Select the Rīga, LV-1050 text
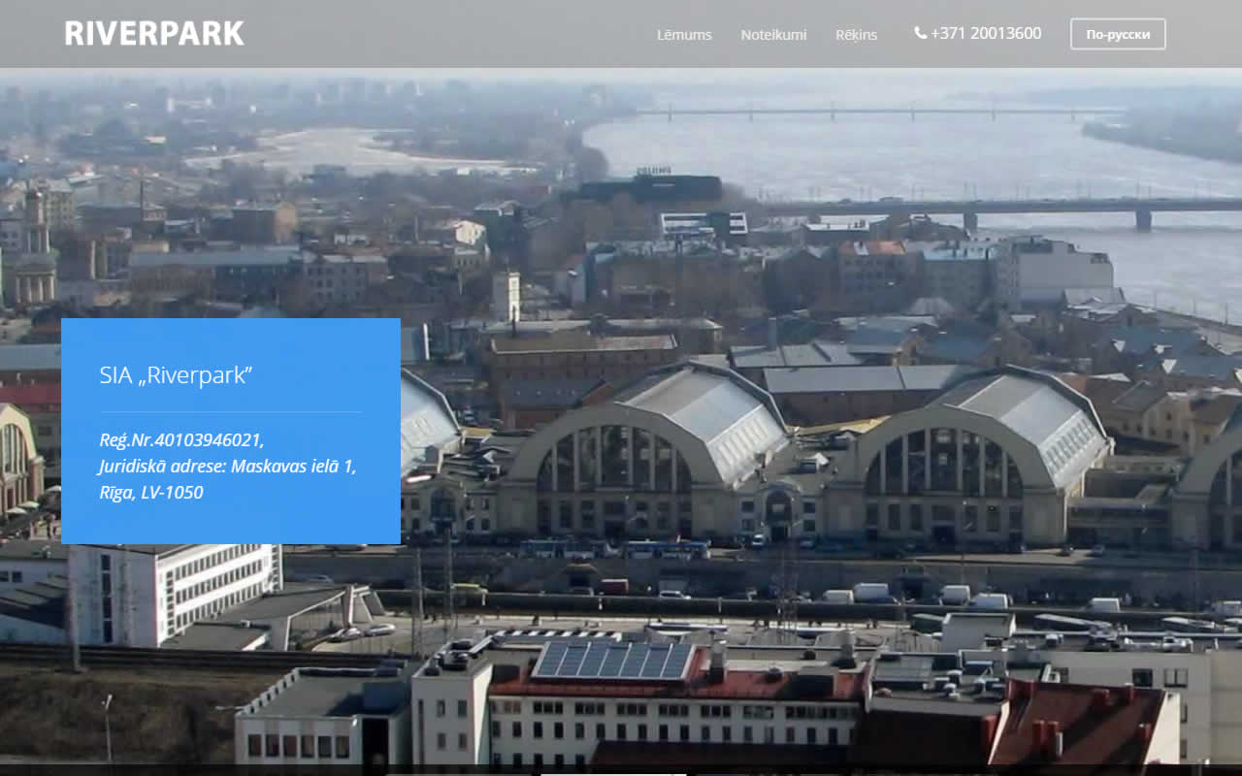 click(151, 493)
